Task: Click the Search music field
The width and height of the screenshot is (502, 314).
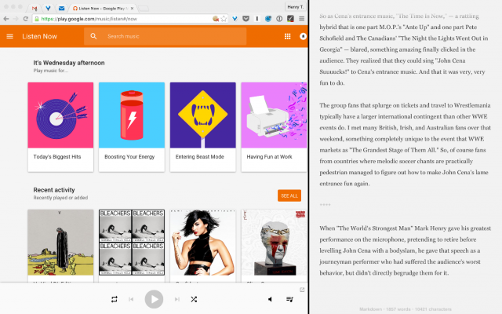Action: 166,37
